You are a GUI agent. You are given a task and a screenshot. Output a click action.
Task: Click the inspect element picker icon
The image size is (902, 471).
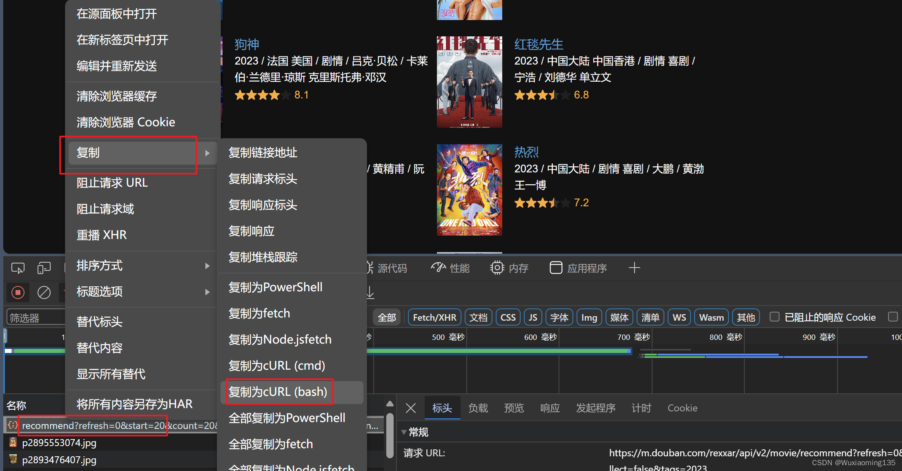[18, 268]
